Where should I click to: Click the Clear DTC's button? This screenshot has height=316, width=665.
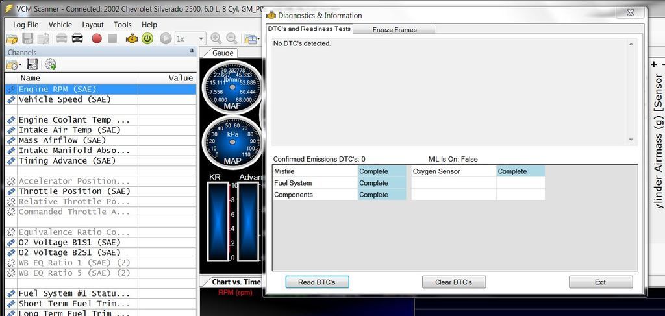[x=453, y=282]
